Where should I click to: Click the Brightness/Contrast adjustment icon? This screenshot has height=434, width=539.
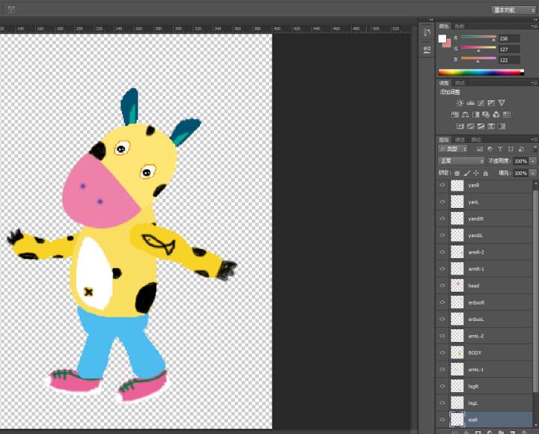460,103
